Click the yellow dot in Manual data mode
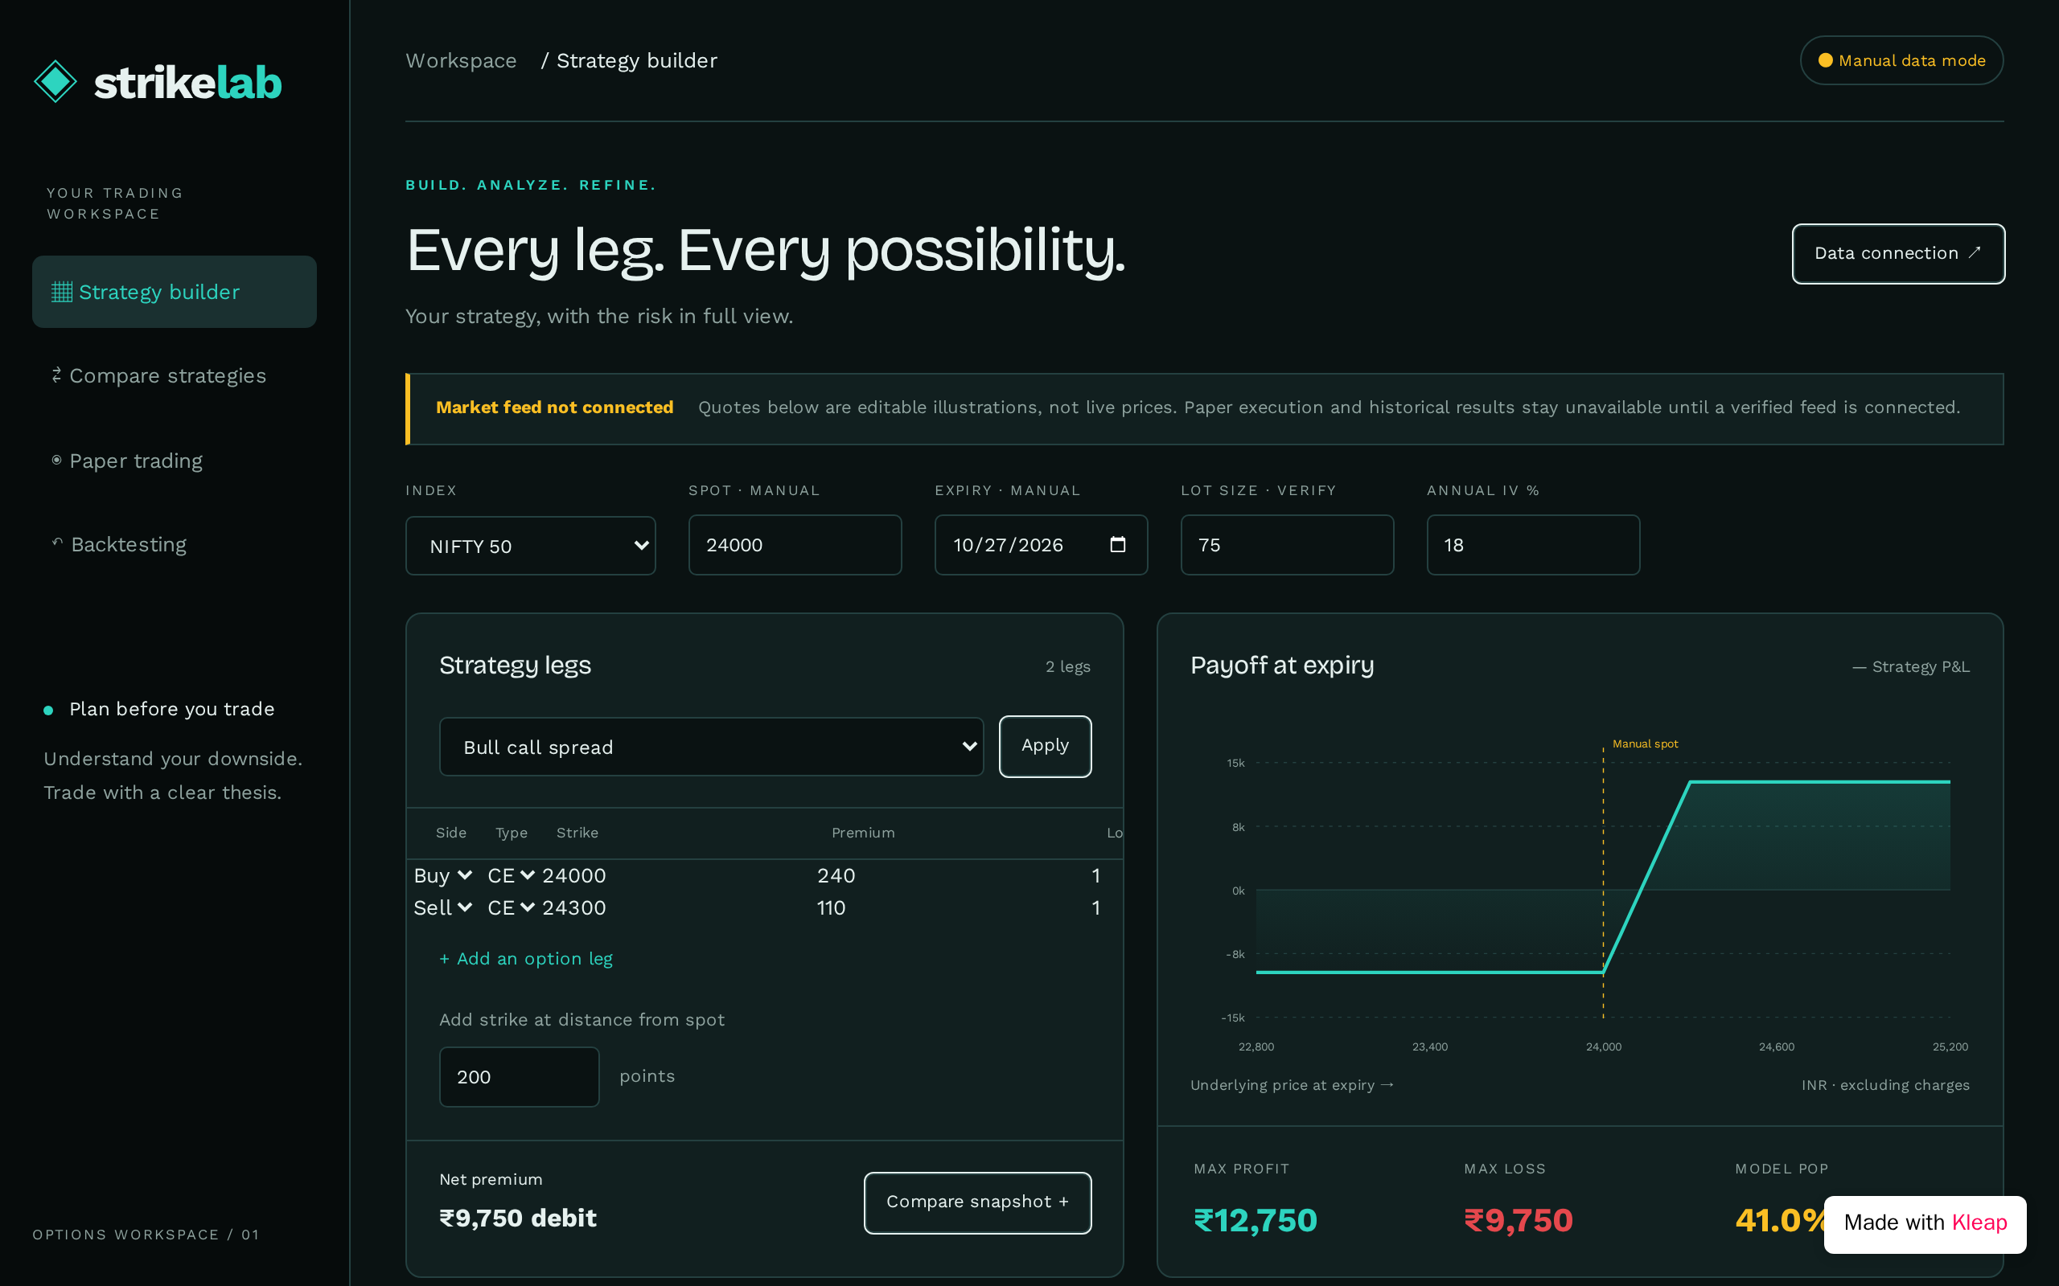The width and height of the screenshot is (2059, 1286). (1825, 60)
